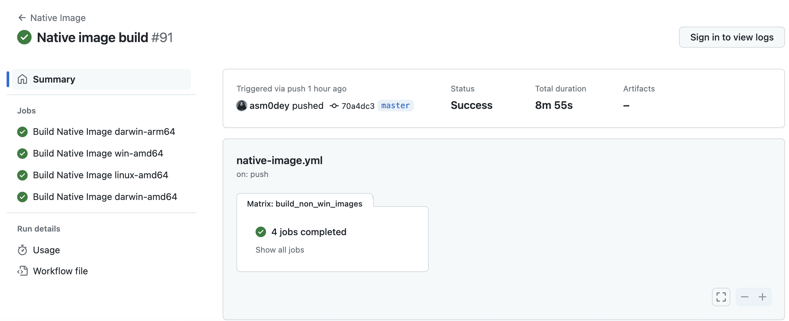789x321 pixels.
Task: Click the Usage stopwatch icon
Action: [22, 250]
